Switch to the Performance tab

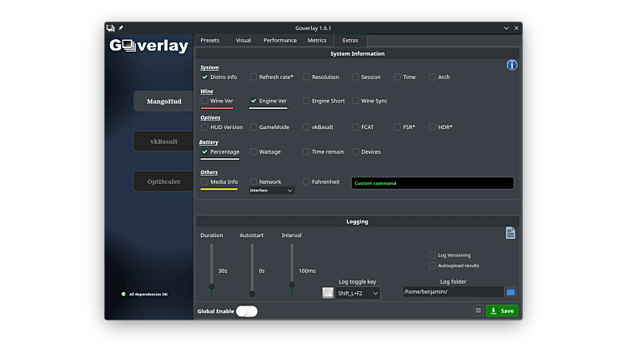(x=279, y=40)
